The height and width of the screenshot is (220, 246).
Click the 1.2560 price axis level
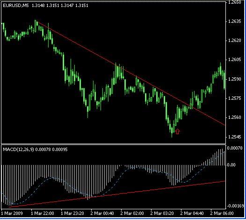coord(234,117)
